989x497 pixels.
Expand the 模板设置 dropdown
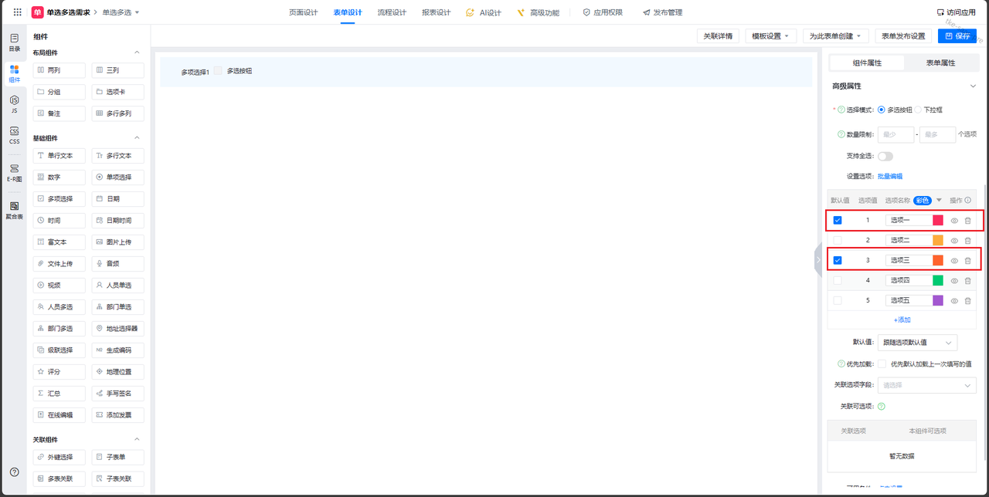(770, 36)
